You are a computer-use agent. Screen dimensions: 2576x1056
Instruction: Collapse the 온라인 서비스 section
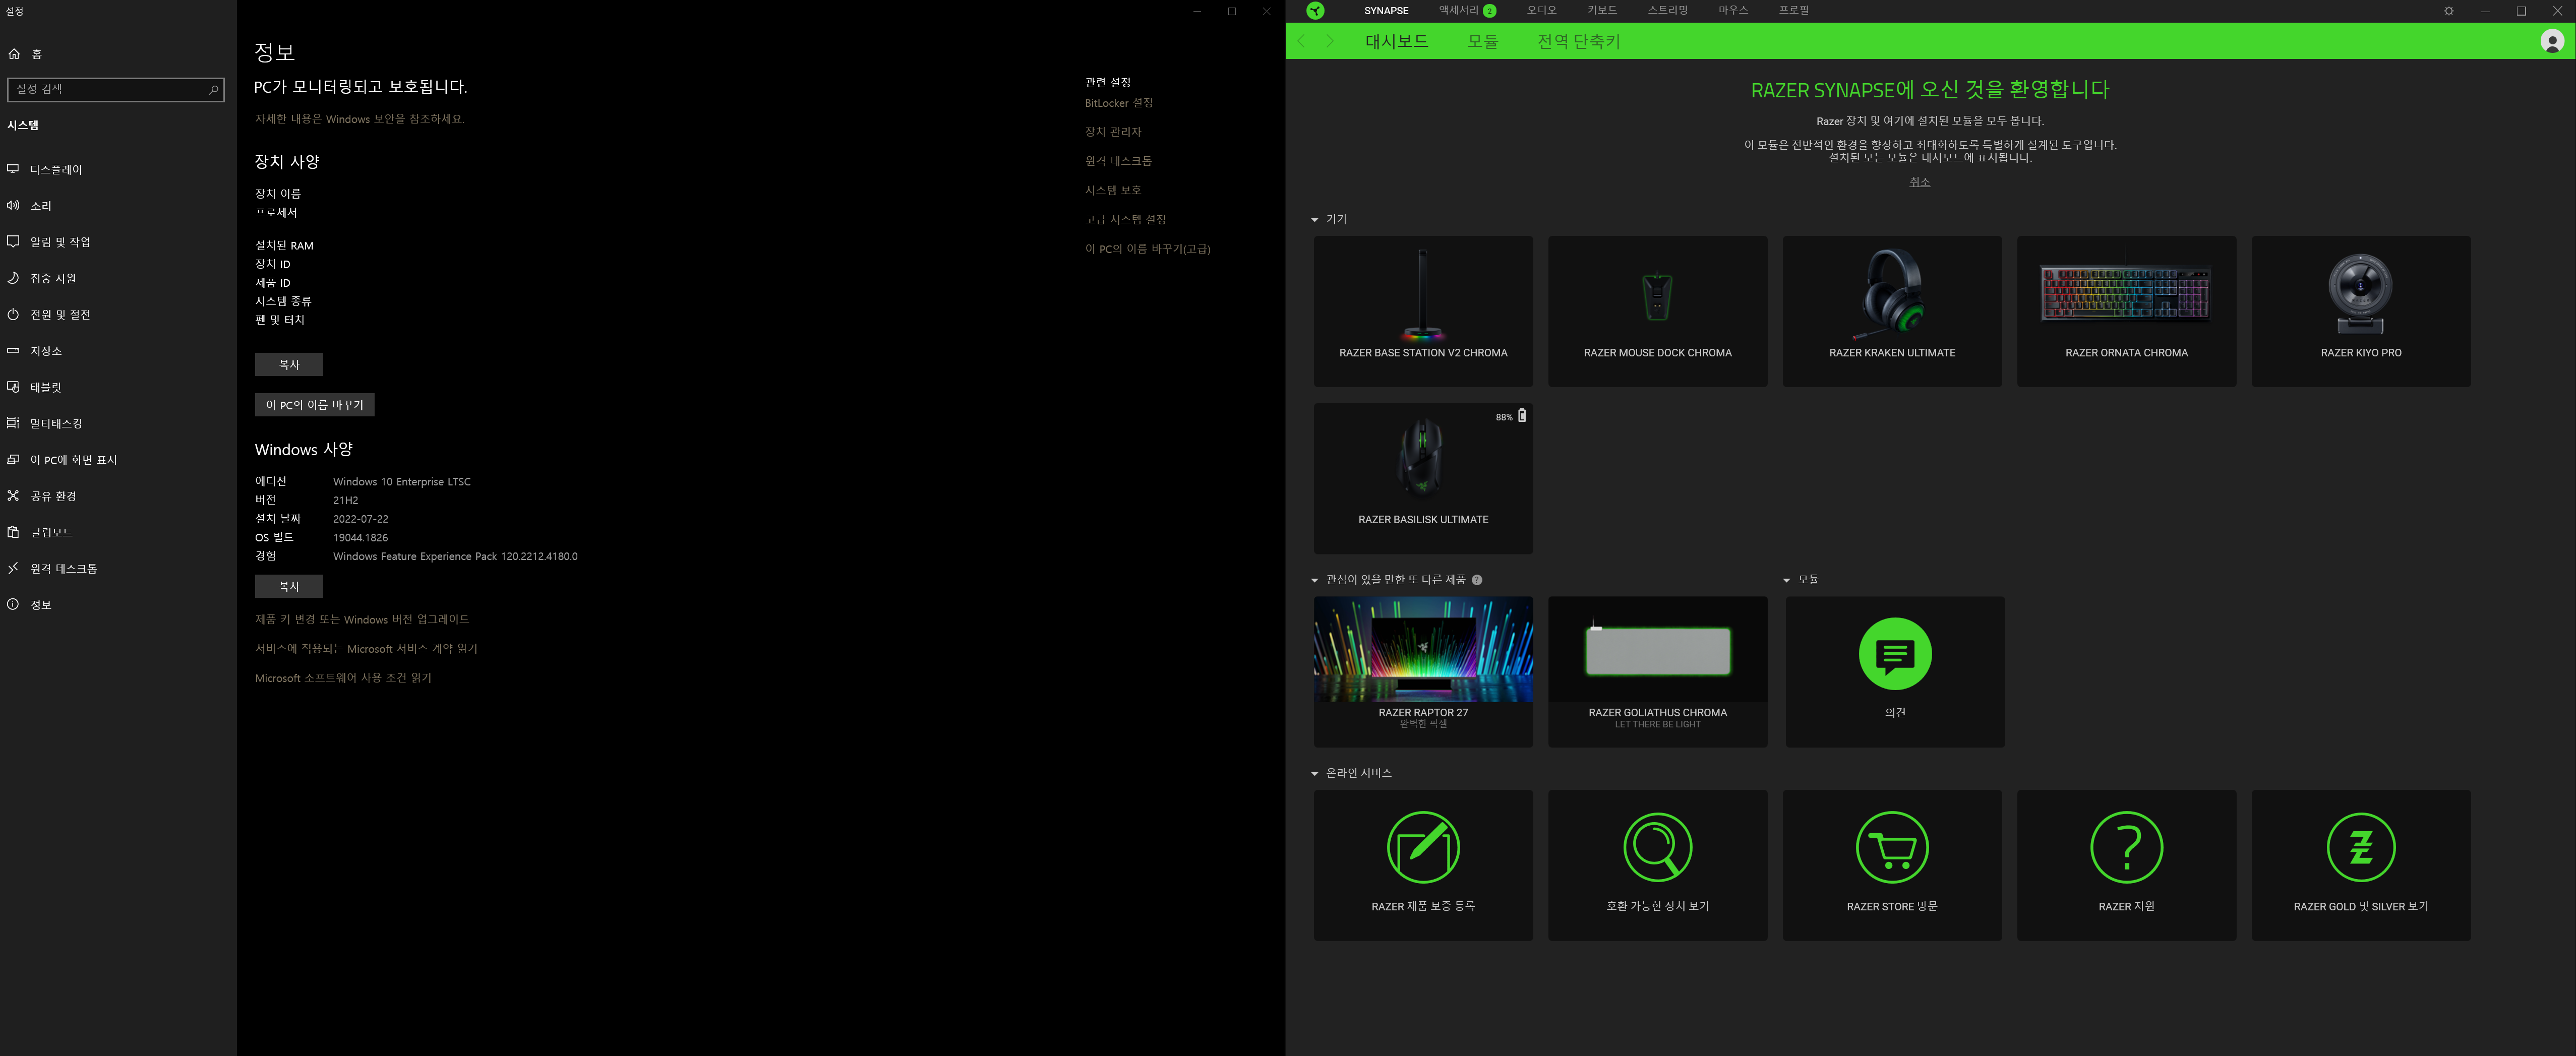click(1314, 774)
